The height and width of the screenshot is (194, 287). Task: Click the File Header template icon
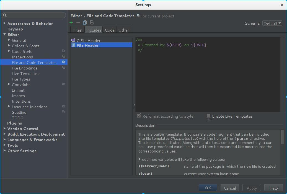point(73,45)
